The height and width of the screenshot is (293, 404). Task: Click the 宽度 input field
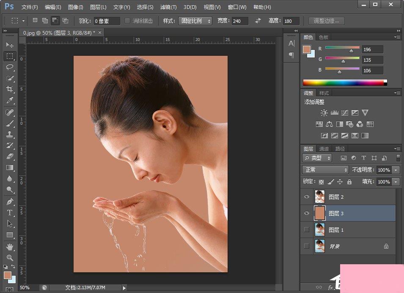tap(240, 21)
